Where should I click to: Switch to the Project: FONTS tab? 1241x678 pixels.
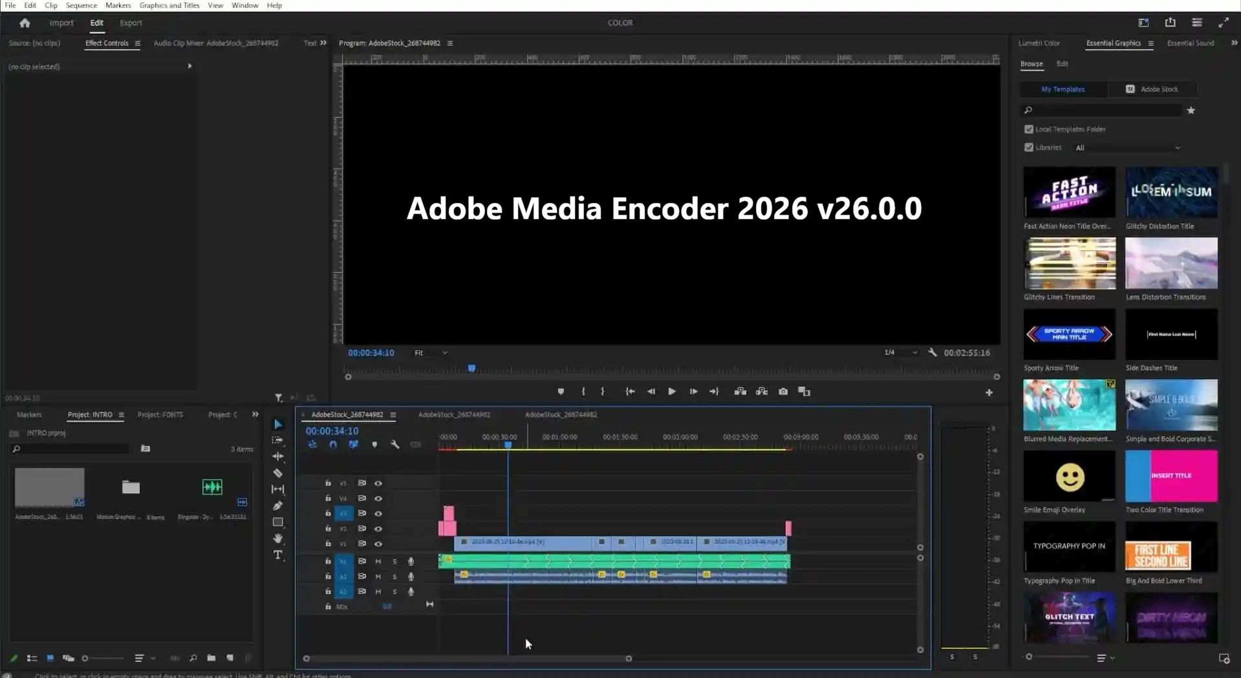tap(160, 414)
